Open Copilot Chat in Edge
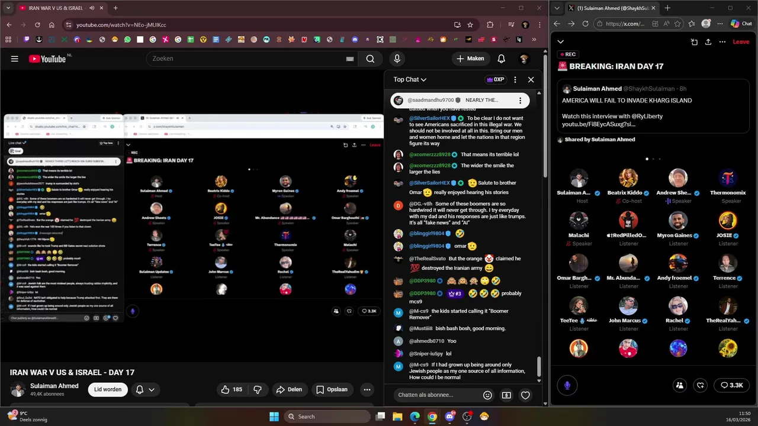This screenshot has width=758, height=426. (741, 24)
